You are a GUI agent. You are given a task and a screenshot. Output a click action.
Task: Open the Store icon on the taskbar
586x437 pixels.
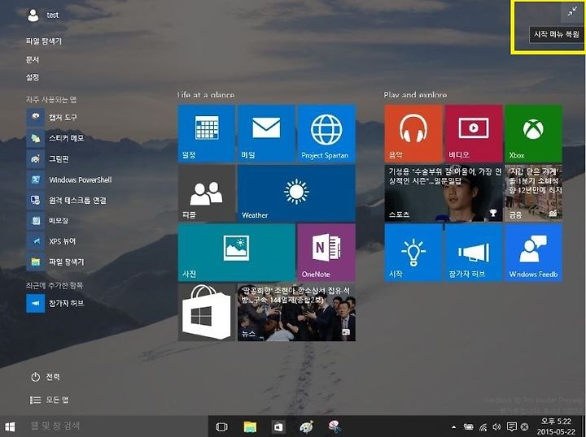(278, 426)
